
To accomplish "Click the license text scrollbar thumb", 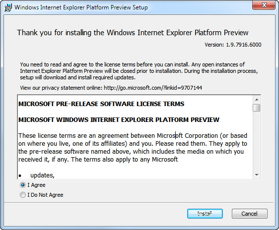I will tap(257, 108).
